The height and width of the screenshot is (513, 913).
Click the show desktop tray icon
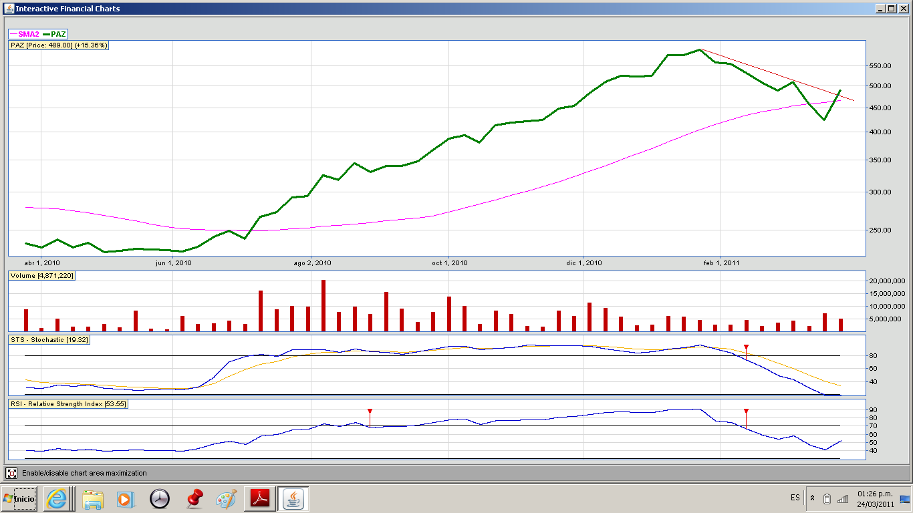click(x=904, y=498)
